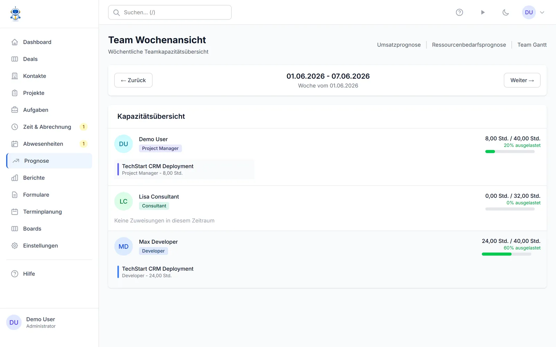Select Aufgaben in the sidebar
The height and width of the screenshot is (347, 556).
click(x=49, y=110)
